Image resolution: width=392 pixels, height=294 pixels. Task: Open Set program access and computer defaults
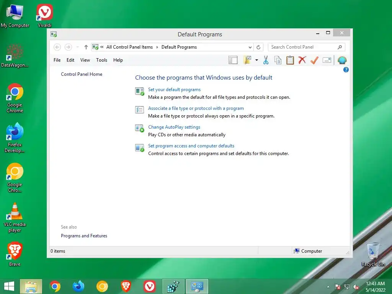[x=191, y=146]
